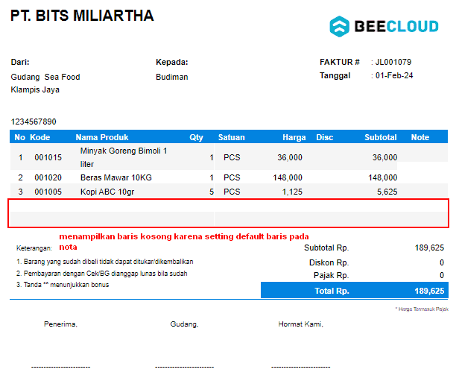Viewport: 459px width, 378px height.
Task: Click the product code 001005
Action: (48, 192)
